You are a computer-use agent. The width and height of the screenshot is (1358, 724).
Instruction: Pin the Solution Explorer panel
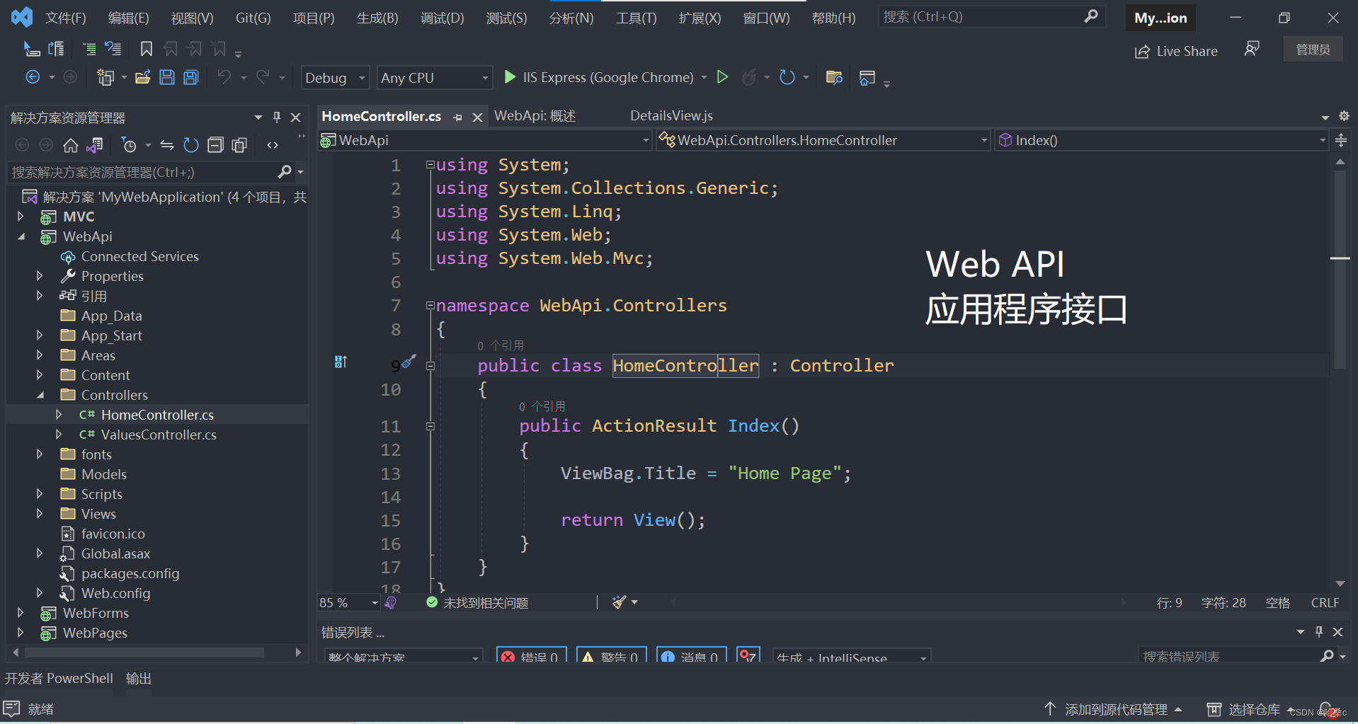coord(276,117)
